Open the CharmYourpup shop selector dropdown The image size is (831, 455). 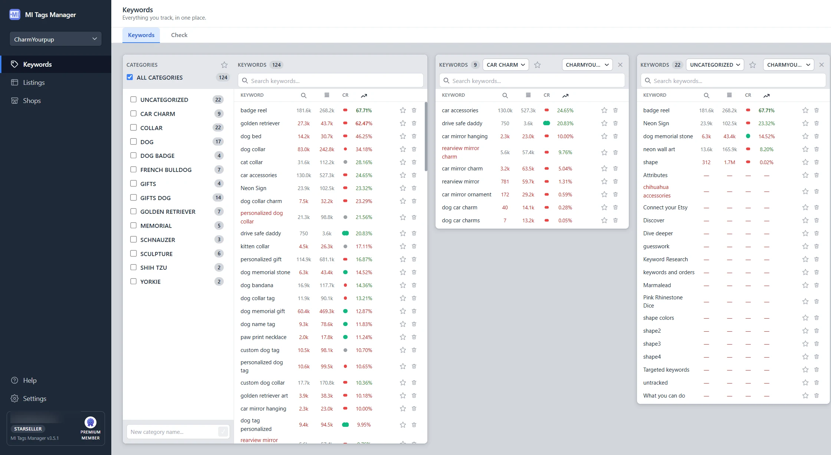(x=56, y=39)
